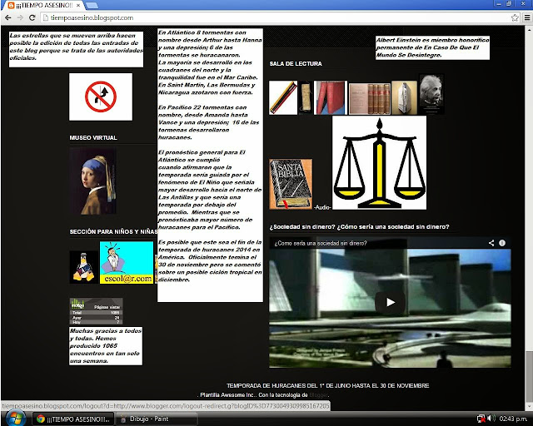Click the Páginas vistas counter widget
This screenshot has width=533, height=426.
tap(97, 311)
